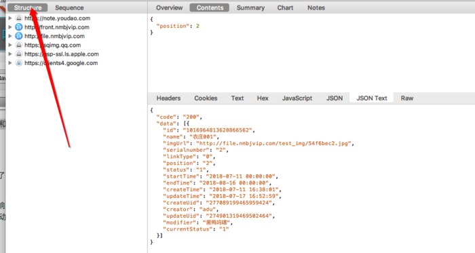Click the "linkType": "0" line
Image resolution: width=475 pixels, height=253 pixels.
point(189,157)
